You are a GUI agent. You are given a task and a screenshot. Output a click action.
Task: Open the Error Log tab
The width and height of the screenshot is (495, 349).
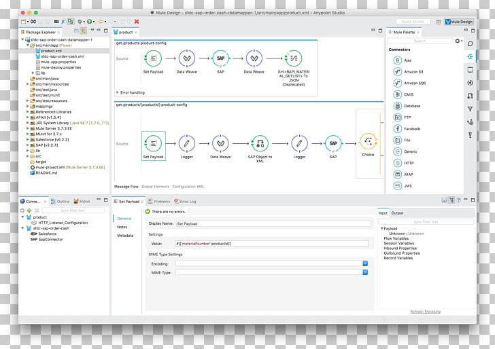[x=185, y=202]
